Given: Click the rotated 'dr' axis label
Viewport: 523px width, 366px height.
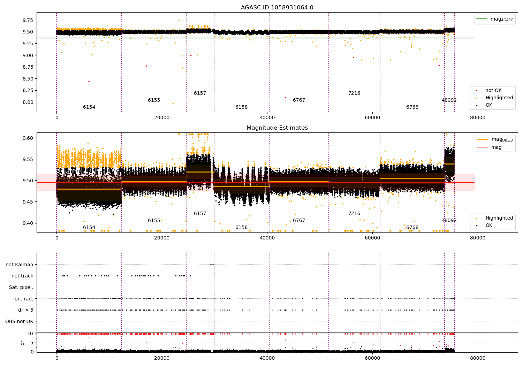Looking at the screenshot, I should pos(23,343).
